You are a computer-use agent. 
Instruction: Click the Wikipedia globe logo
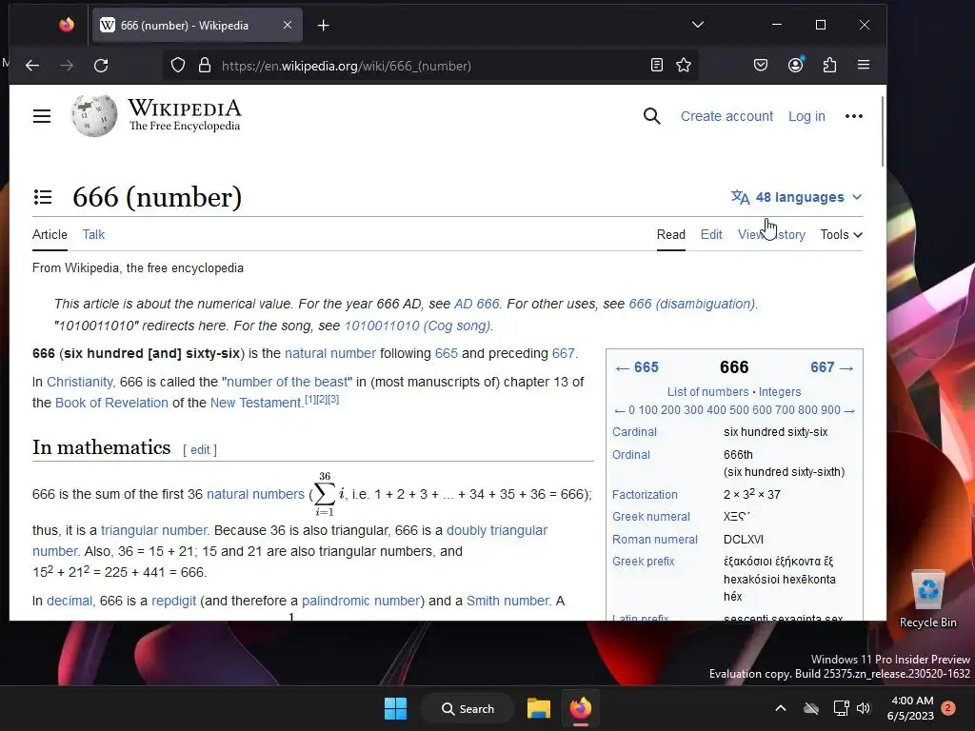tap(94, 115)
